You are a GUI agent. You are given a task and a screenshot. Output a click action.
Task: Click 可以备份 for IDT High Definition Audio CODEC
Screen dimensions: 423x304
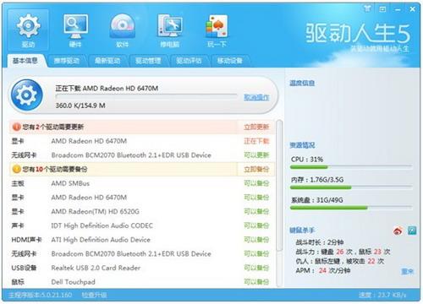pos(256,225)
